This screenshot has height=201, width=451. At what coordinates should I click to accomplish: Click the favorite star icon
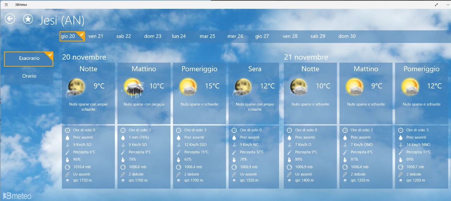(x=28, y=19)
